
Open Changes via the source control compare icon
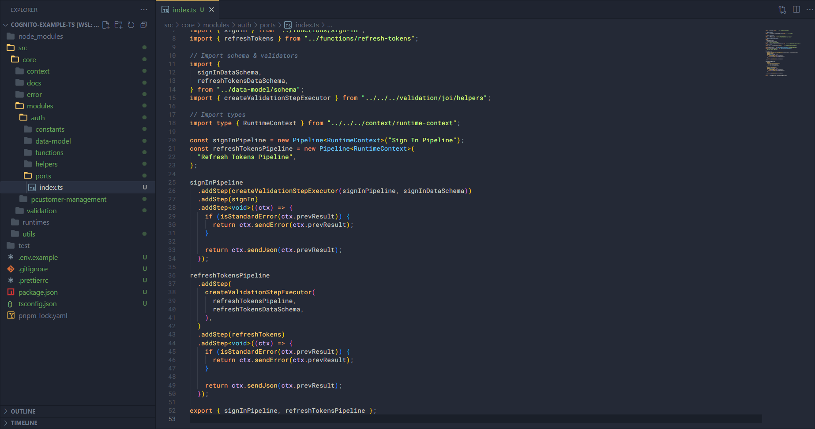pyautogui.click(x=782, y=10)
